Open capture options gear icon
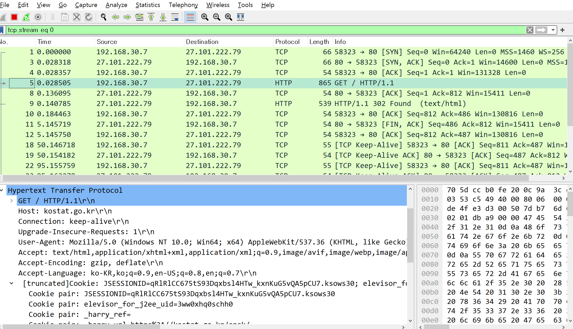Image resolution: width=573 pixels, height=329 pixels. pos(38,17)
